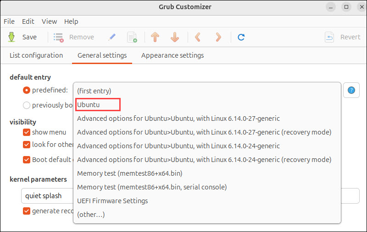
Task: Open the Help menu
Action: tap(71, 22)
